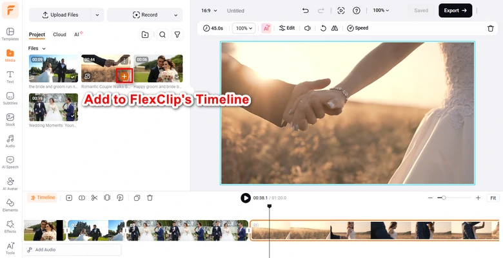Open the top bar 100% zoom dropdown
This screenshot has width=503, height=258.
(x=380, y=10)
